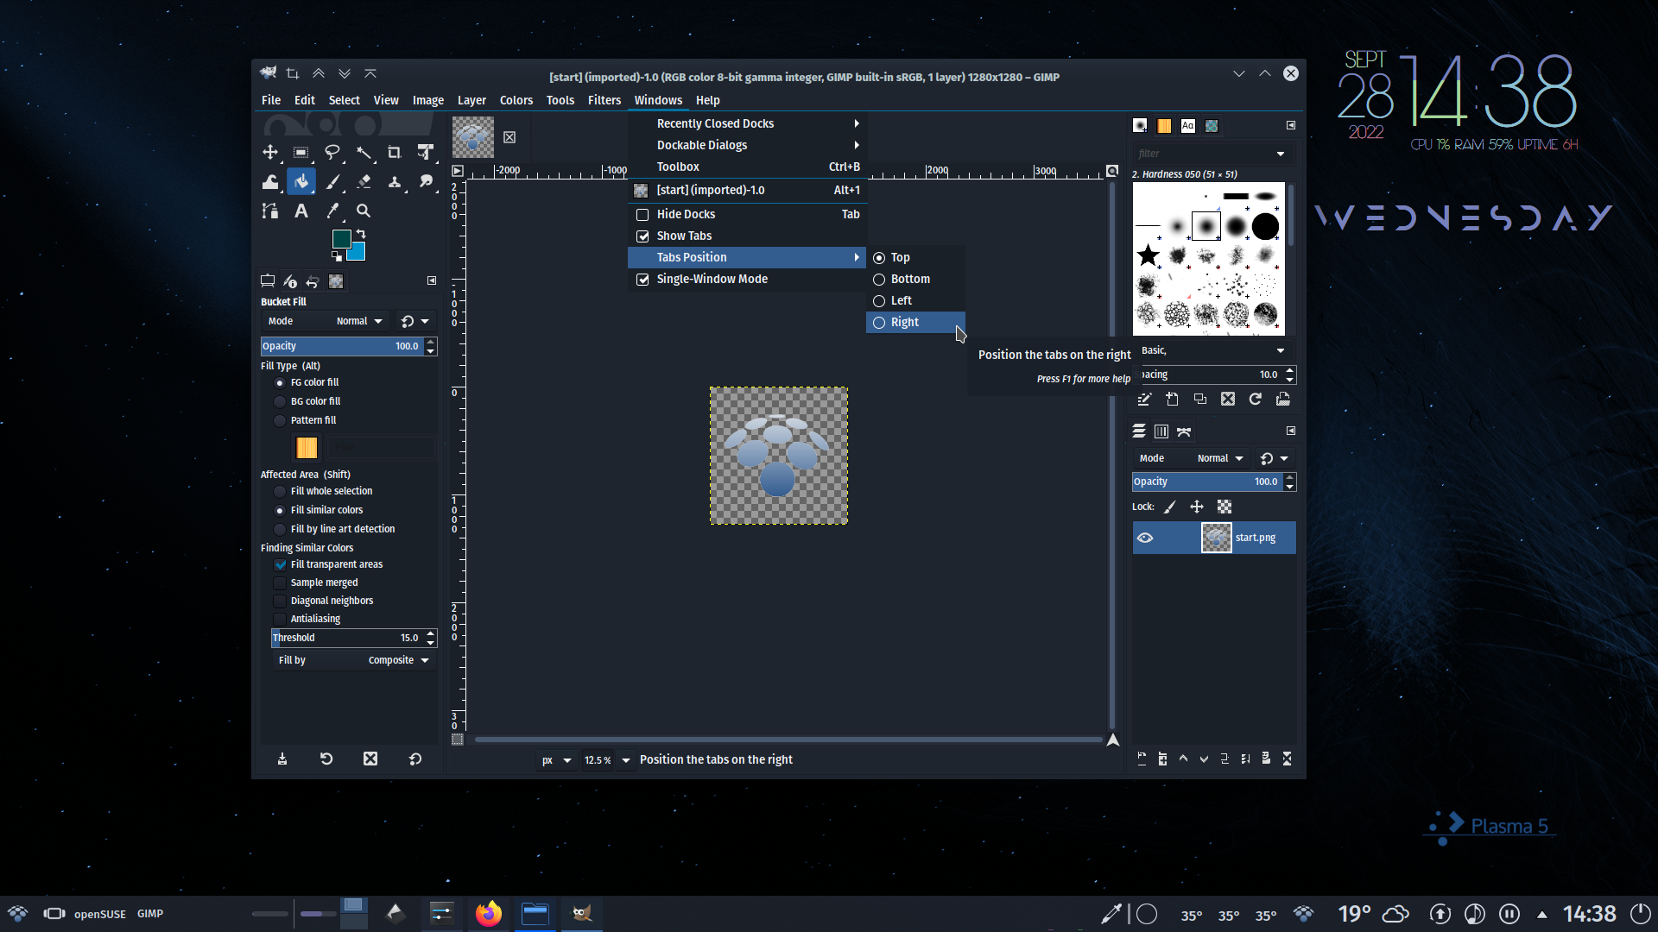Select the Paintbrush tool

point(332,182)
